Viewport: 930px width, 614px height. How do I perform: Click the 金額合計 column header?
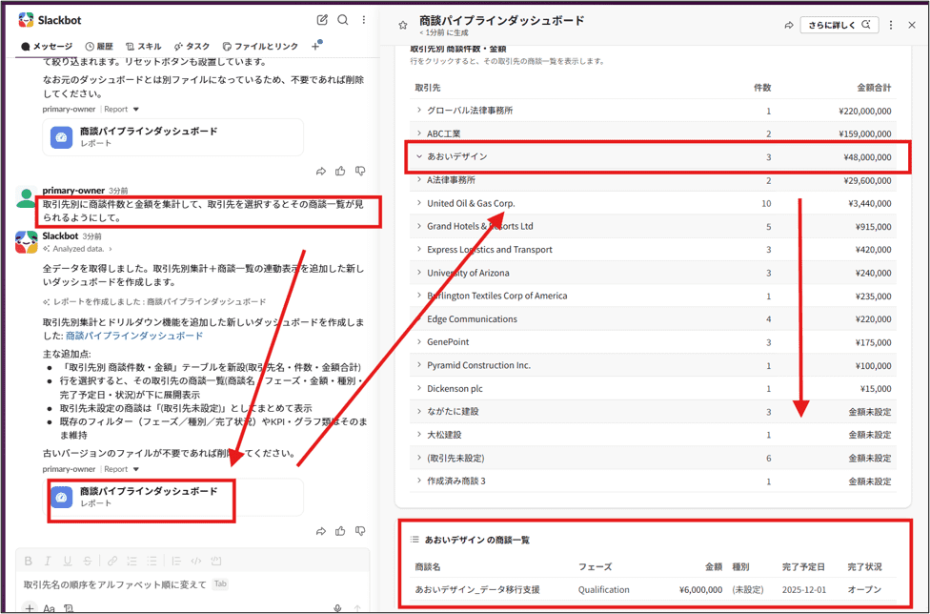coord(874,87)
